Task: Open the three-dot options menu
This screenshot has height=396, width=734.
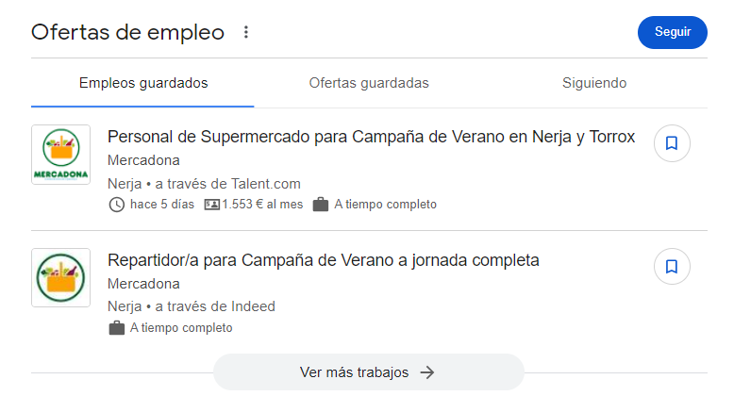Action: pos(246,32)
